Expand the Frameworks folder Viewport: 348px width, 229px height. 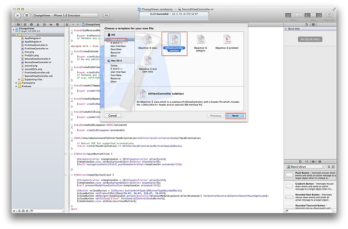pos(16,83)
